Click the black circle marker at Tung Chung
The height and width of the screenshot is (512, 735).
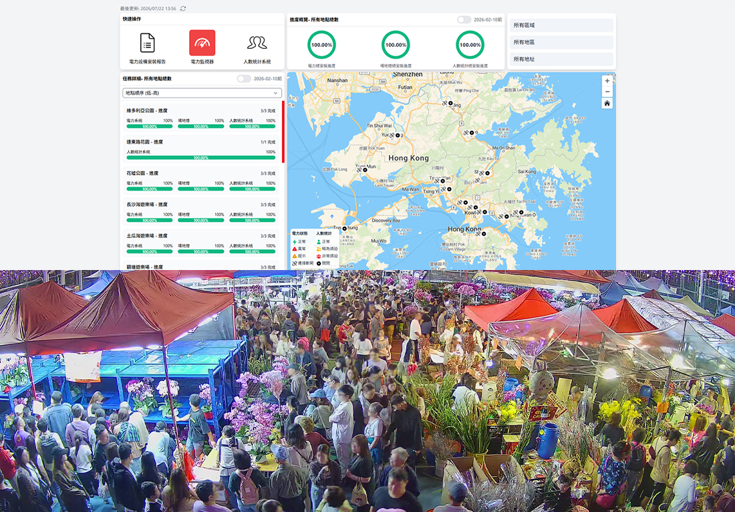click(x=345, y=229)
